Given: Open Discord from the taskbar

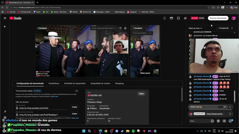Looking at the screenshot, I should pyautogui.click(x=117, y=131).
